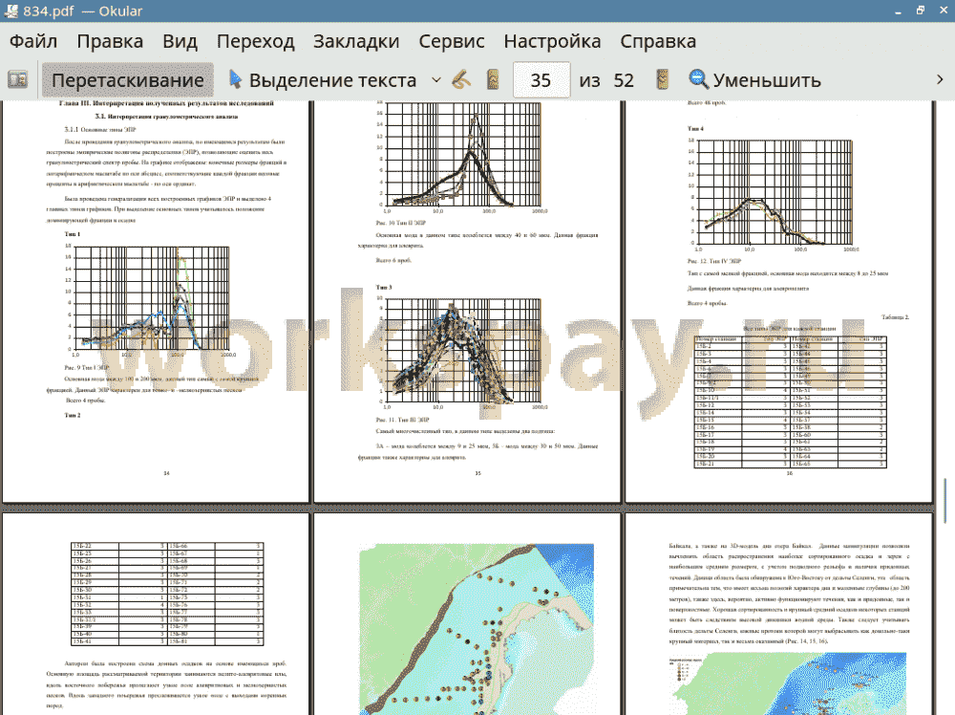Open the Файл menu
Viewport: 955px width, 715px height.
[33, 41]
